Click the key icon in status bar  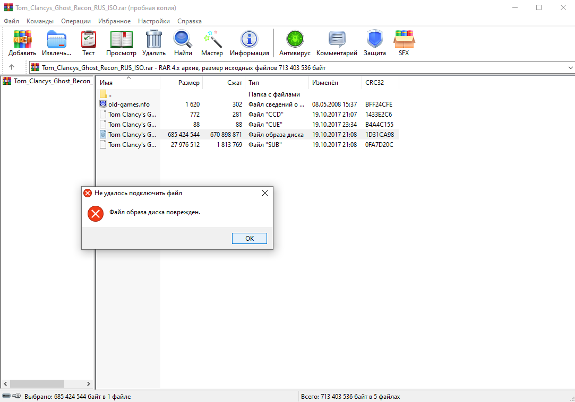click(16, 396)
